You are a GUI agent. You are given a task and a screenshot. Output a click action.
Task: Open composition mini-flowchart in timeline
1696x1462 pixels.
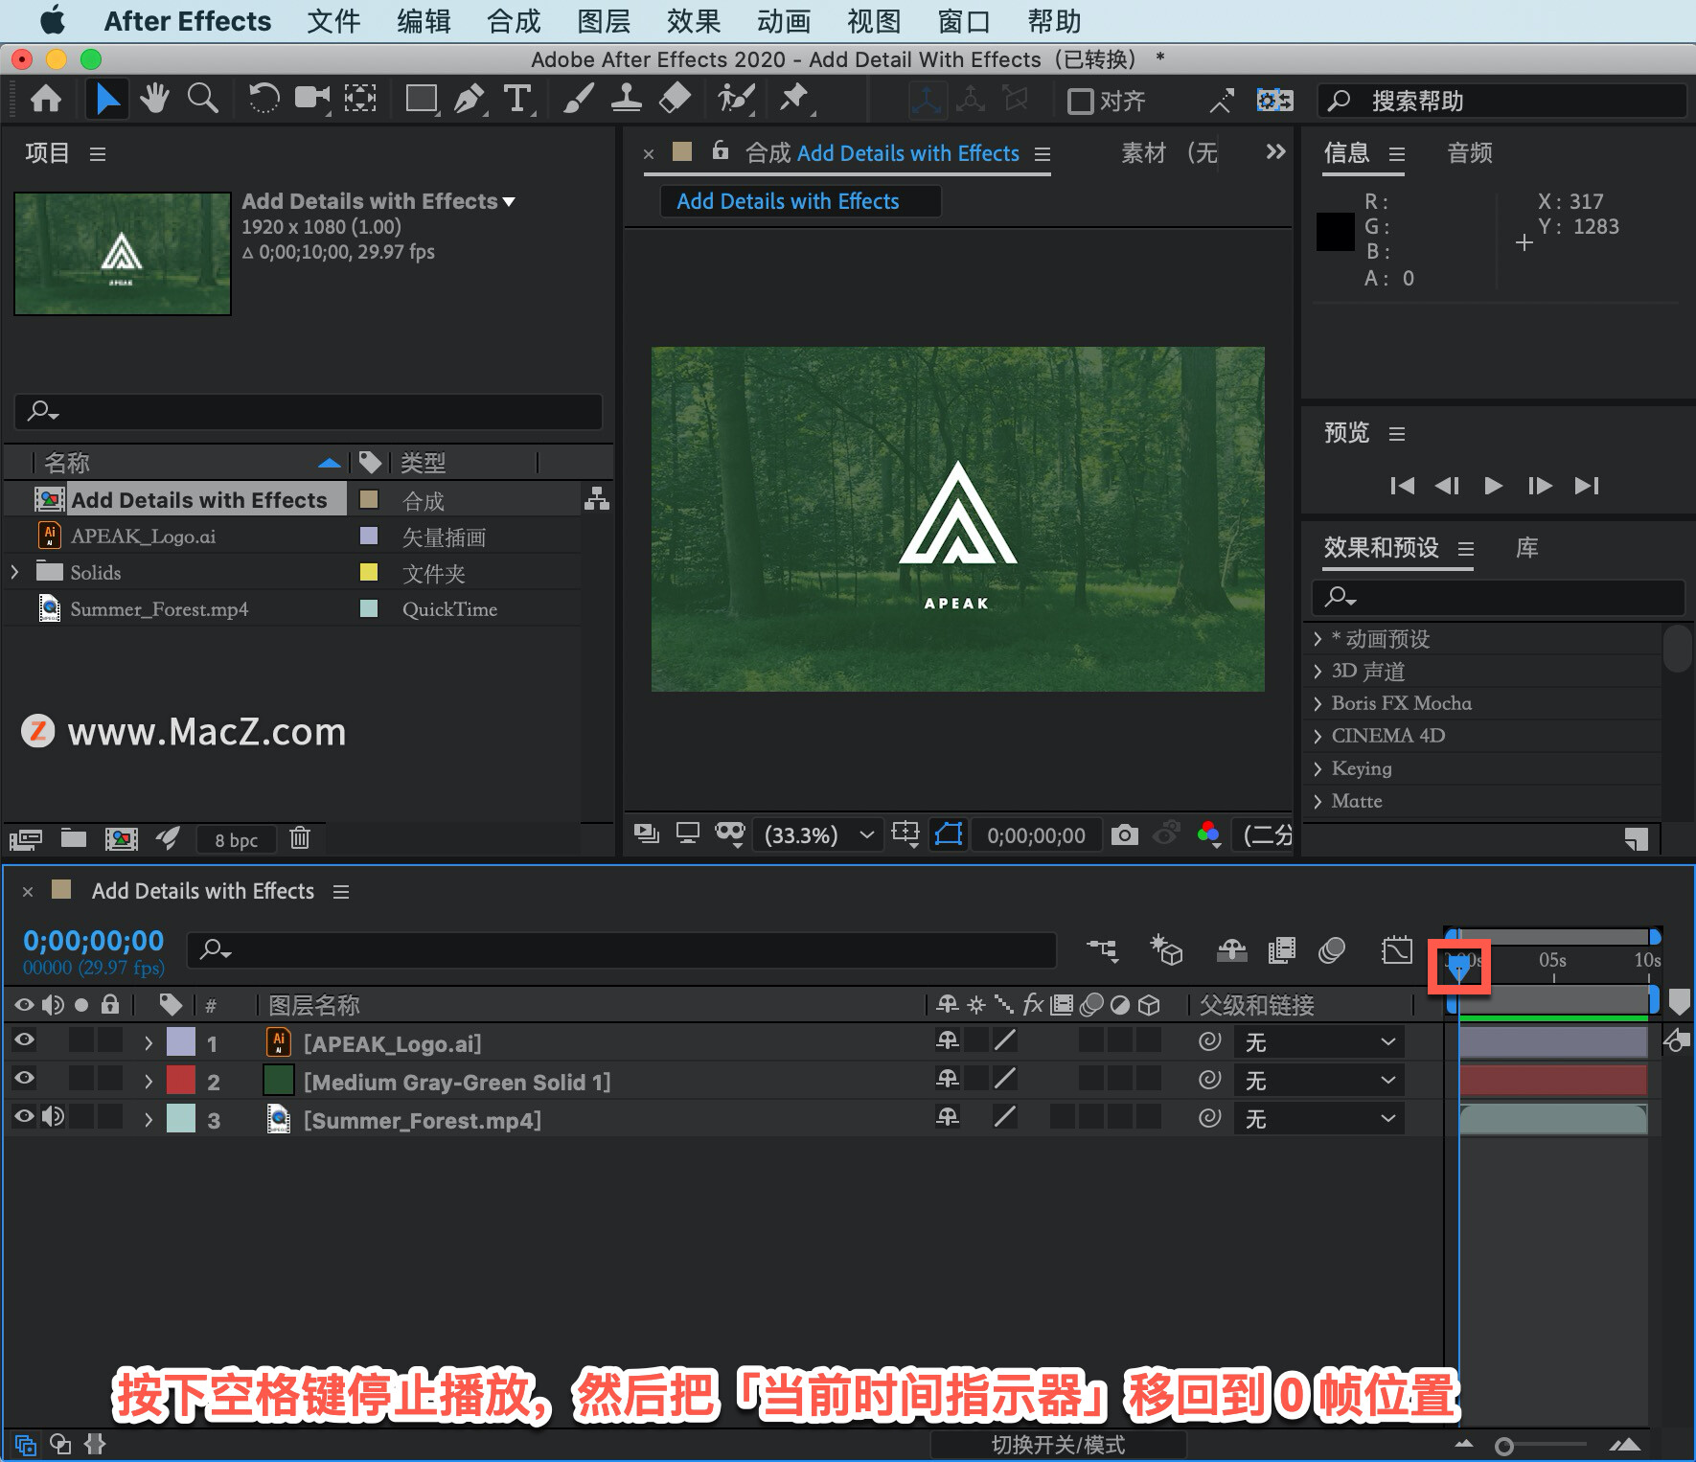pos(1103,949)
